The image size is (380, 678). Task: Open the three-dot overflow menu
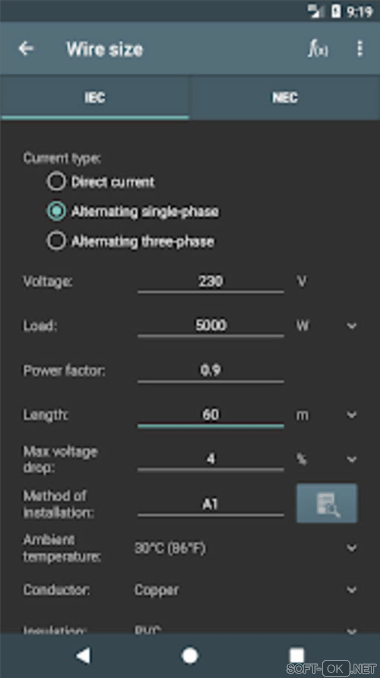coord(360,49)
